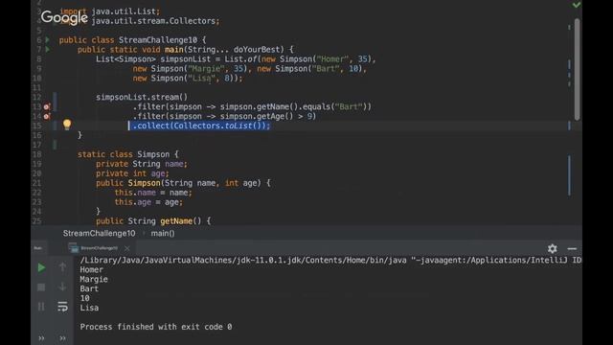The image size is (613, 345).
Task: Click main() in the breadcrumb bar
Action: point(163,233)
